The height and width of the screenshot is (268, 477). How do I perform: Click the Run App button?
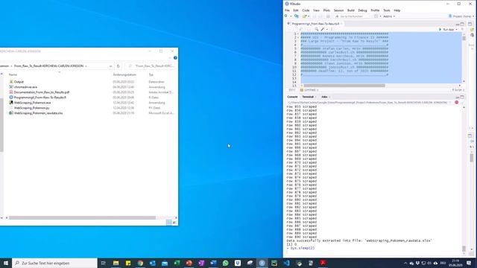point(446,30)
